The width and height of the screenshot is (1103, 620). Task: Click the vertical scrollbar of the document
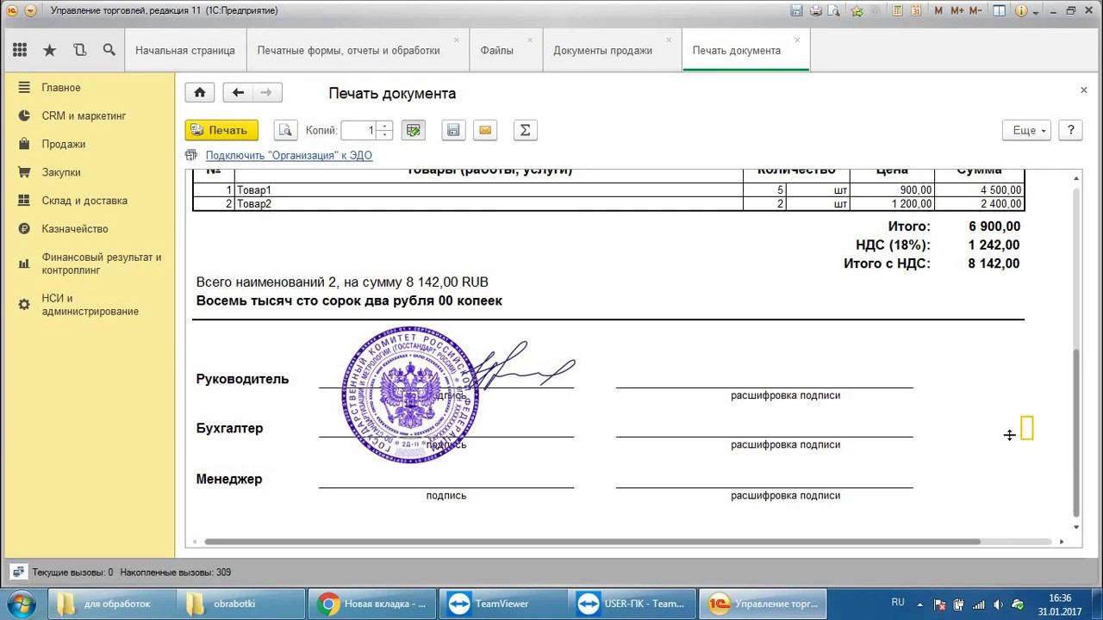[x=1076, y=433]
